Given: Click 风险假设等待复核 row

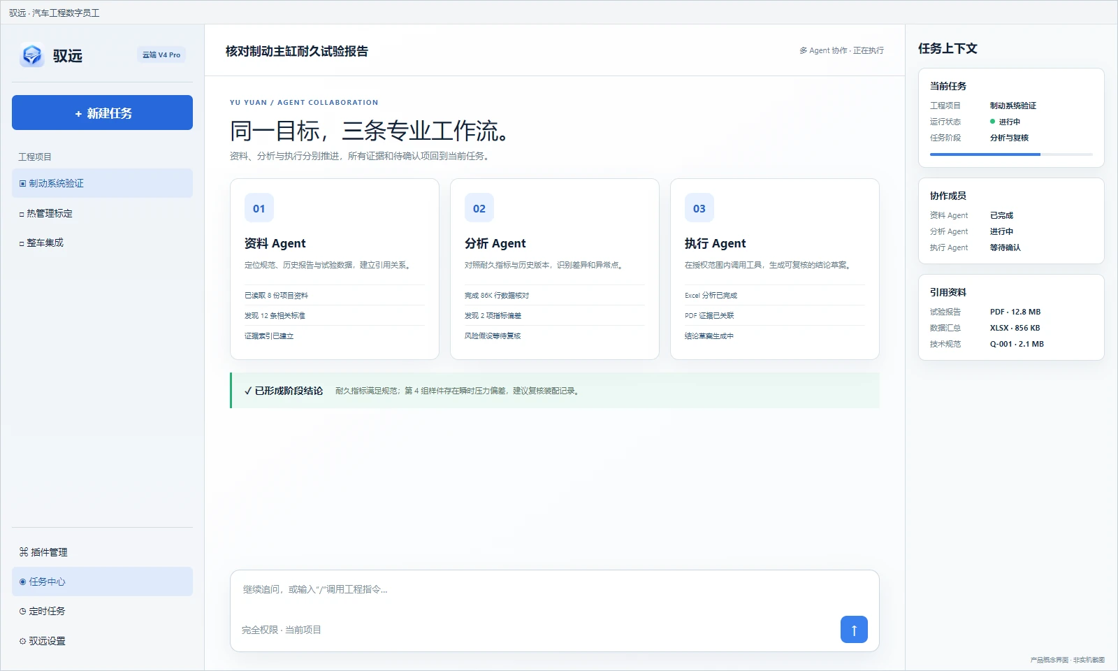Looking at the screenshot, I should (x=555, y=335).
